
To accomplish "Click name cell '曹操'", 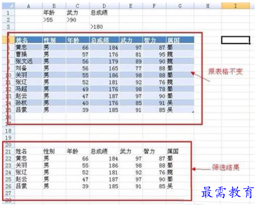I will (x=29, y=54).
